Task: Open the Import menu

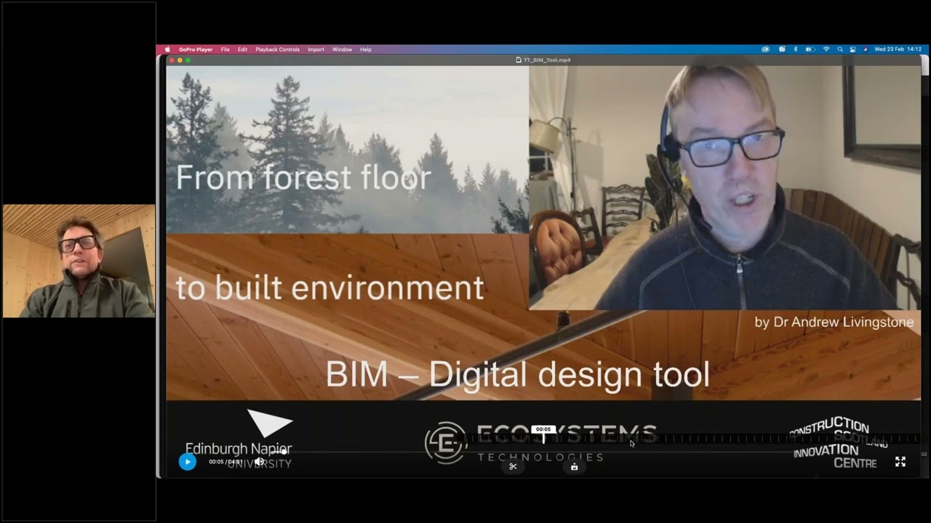Action: [x=316, y=49]
